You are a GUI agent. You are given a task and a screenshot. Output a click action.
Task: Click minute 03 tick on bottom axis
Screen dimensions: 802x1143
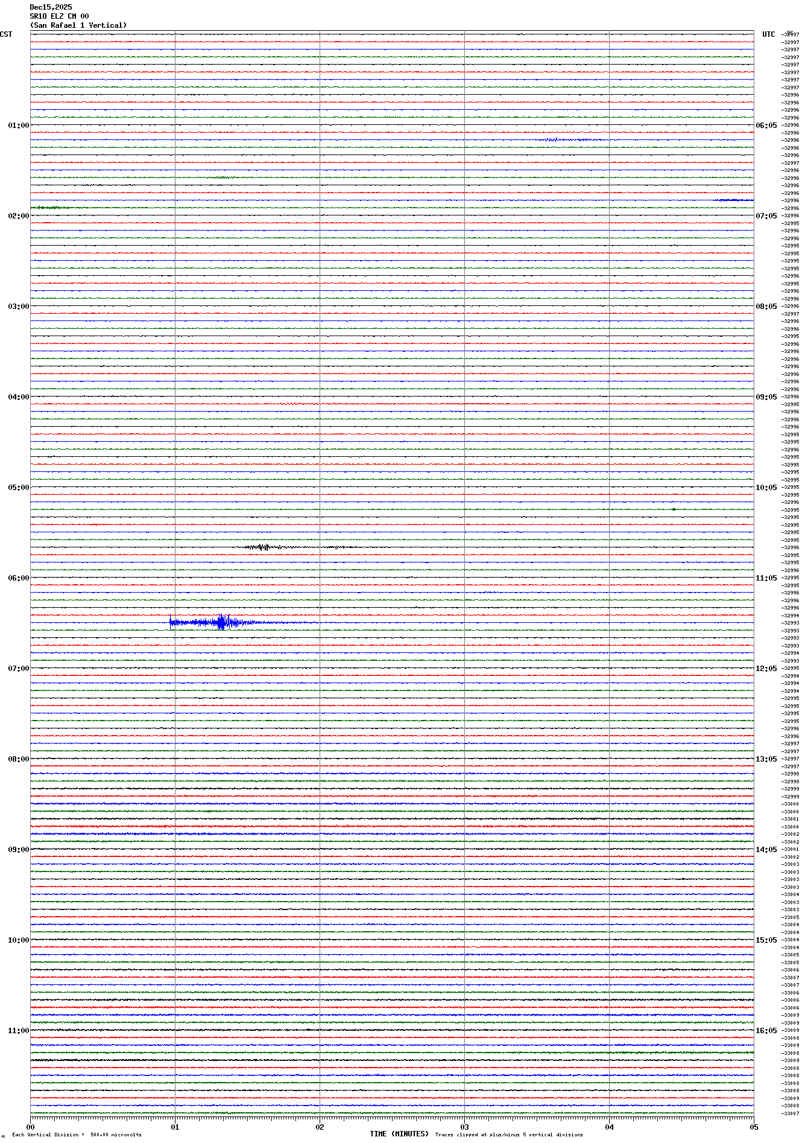click(464, 1127)
